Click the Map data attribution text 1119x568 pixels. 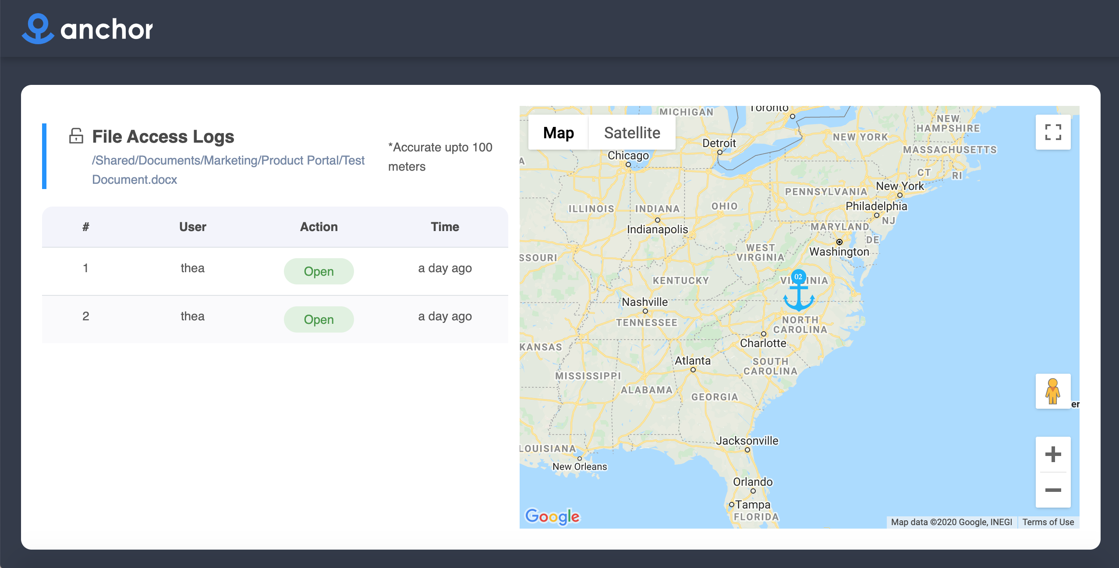pos(951,522)
